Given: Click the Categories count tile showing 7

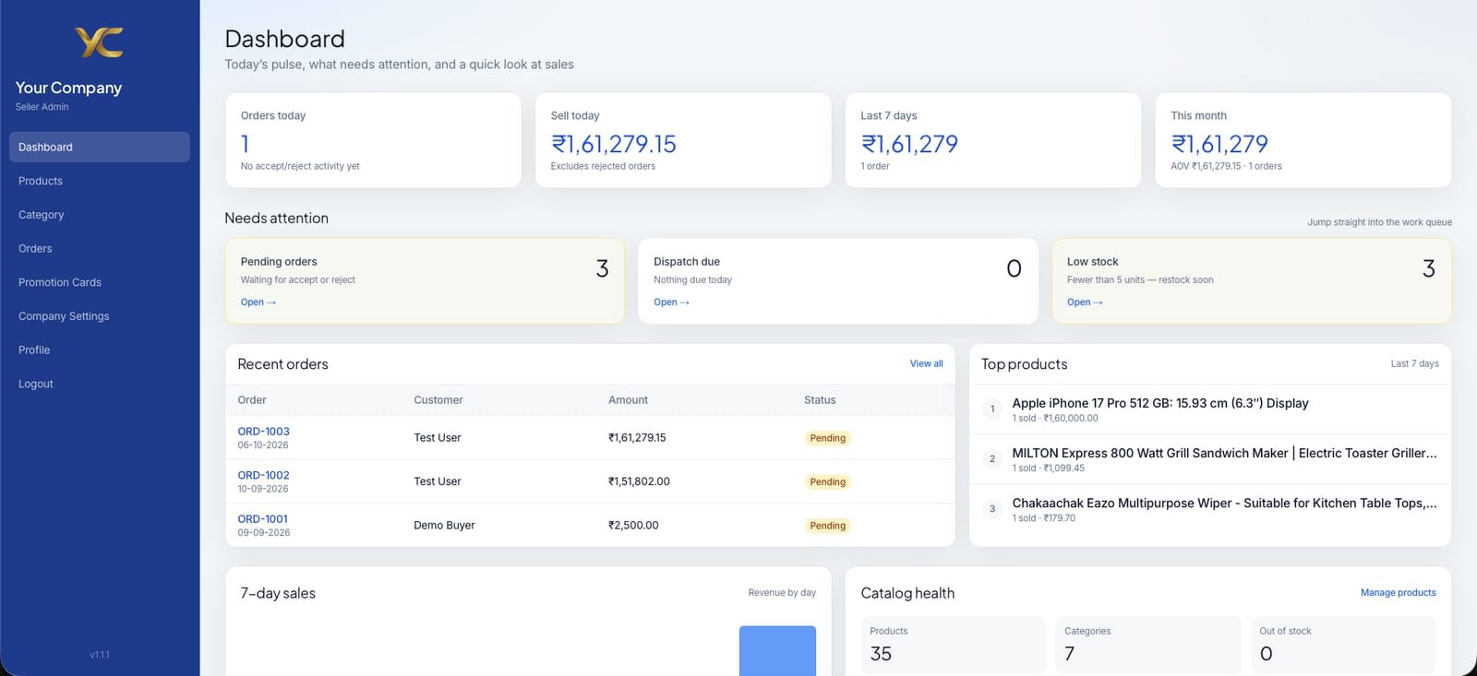Looking at the screenshot, I should click(x=1148, y=645).
